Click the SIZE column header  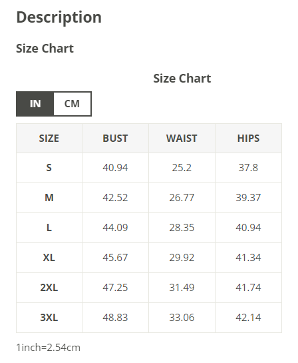click(x=49, y=139)
